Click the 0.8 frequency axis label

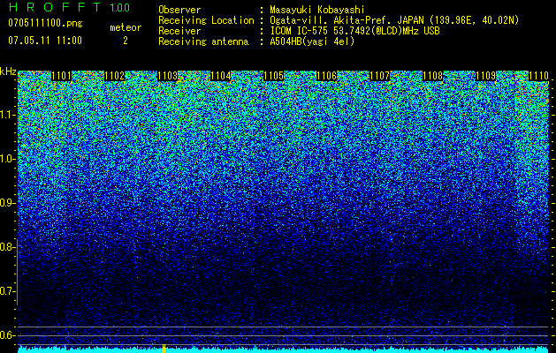pos(8,247)
